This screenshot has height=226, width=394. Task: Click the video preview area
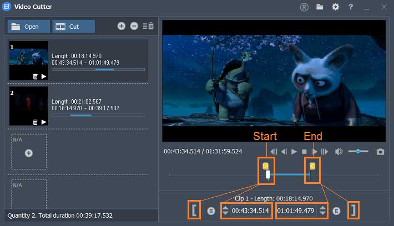pos(274,81)
